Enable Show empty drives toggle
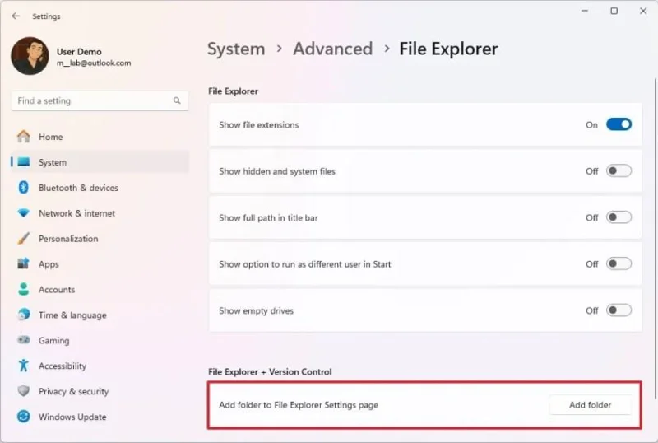The image size is (658, 443). 619,310
